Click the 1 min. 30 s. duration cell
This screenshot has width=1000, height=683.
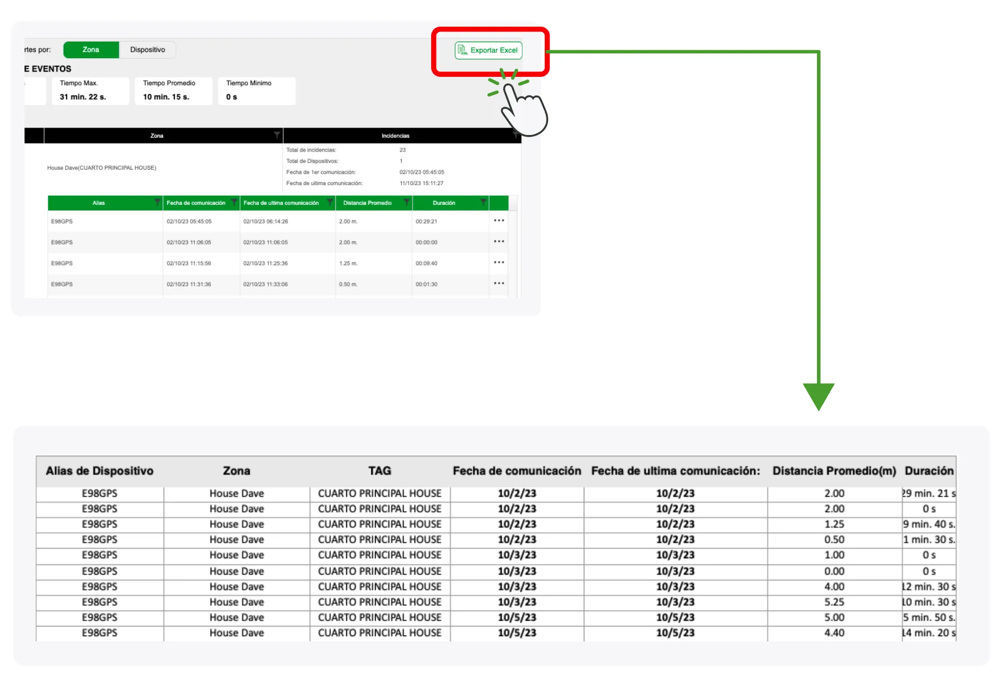pyautogui.click(x=929, y=539)
